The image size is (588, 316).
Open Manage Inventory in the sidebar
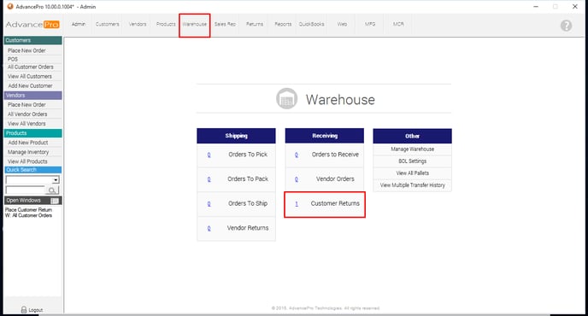(28, 152)
